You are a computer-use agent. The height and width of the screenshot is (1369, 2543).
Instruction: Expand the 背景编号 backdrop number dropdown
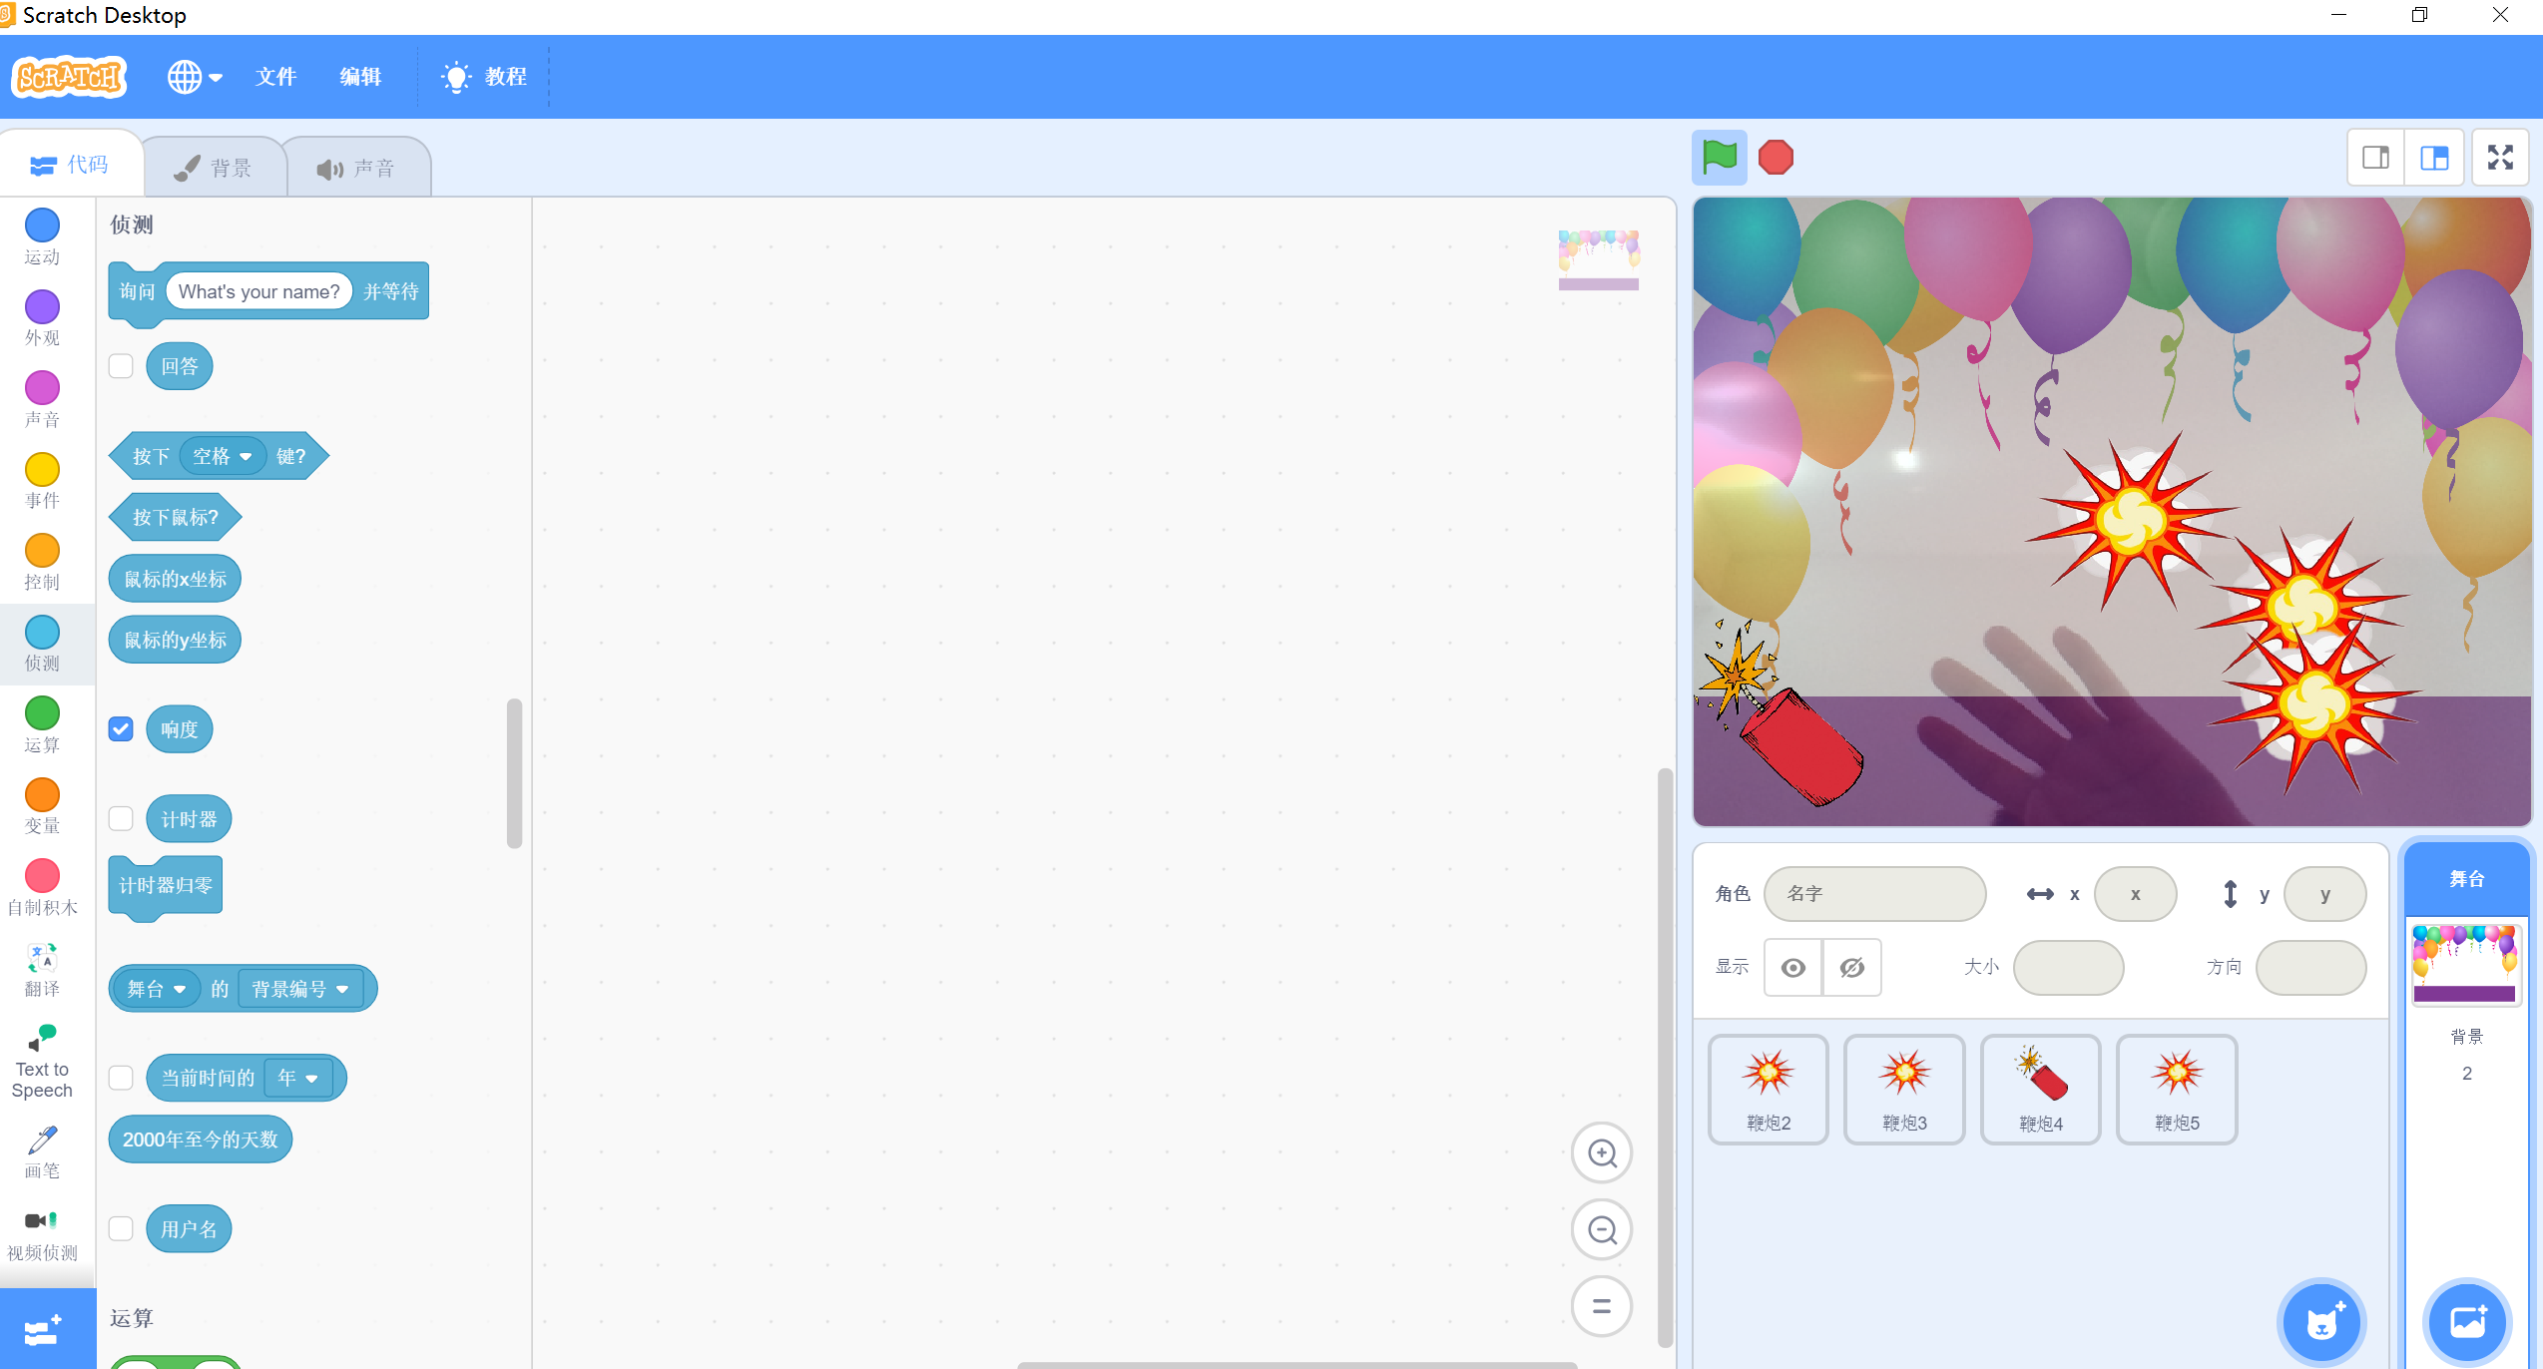[x=300, y=989]
